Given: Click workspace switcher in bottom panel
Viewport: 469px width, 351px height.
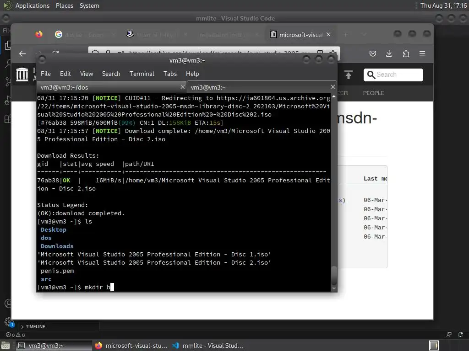Looking at the screenshot, I should [x=434, y=346].
